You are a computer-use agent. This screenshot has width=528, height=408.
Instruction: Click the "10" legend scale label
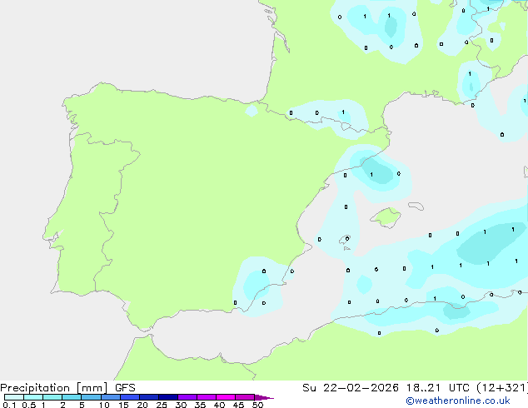[104, 405]
